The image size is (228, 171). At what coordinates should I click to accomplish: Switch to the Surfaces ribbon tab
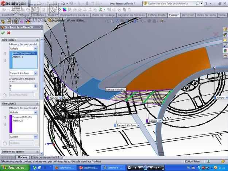(38, 15)
